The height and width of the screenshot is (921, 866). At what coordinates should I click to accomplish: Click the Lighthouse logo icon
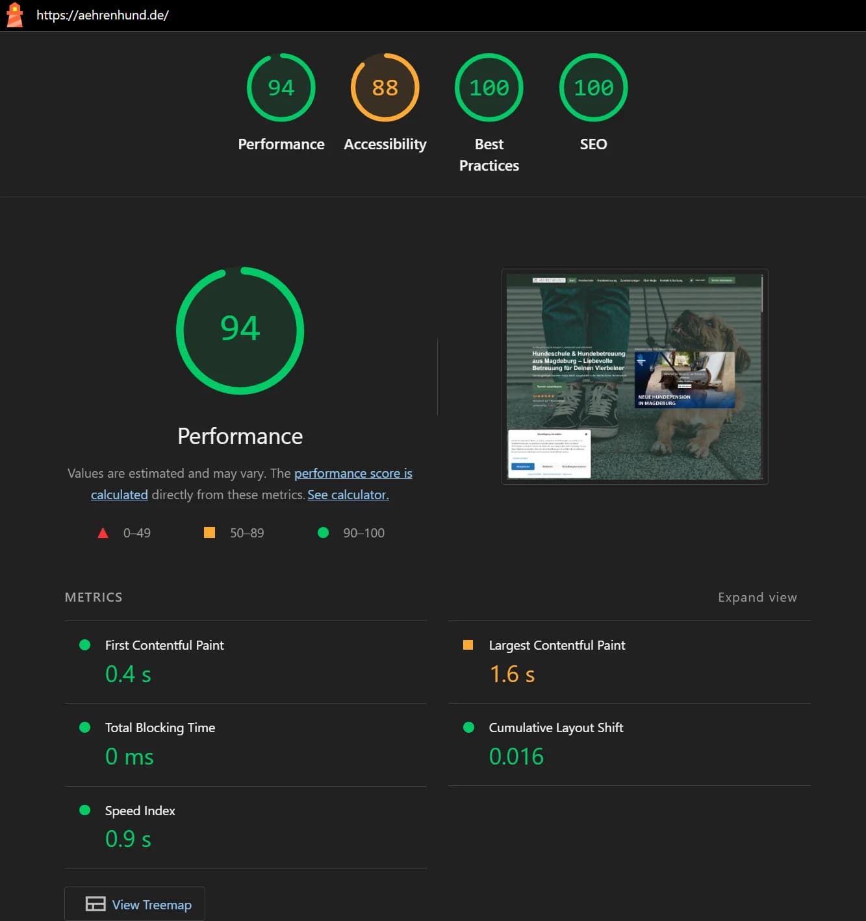click(14, 15)
